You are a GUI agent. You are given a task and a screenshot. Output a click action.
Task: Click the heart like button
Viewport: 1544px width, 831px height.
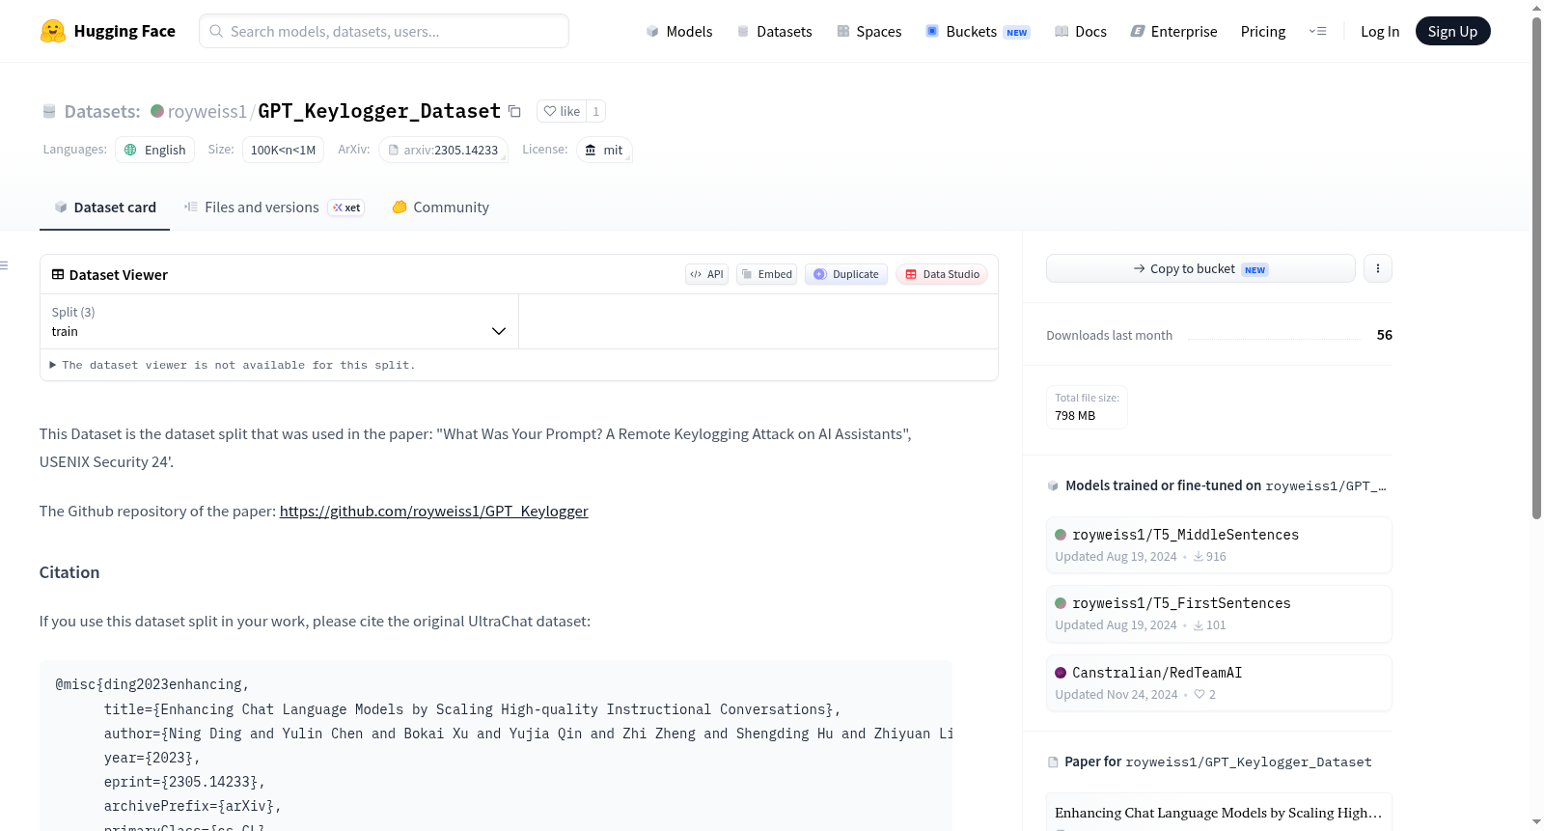click(x=562, y=111)
